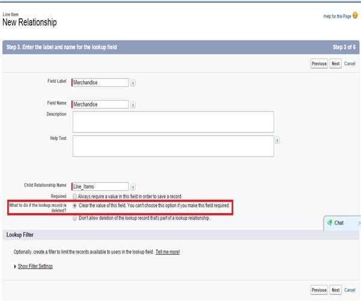Click into the Description text area

pos(173,121)
